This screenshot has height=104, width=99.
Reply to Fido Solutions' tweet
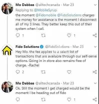point(18,72)
